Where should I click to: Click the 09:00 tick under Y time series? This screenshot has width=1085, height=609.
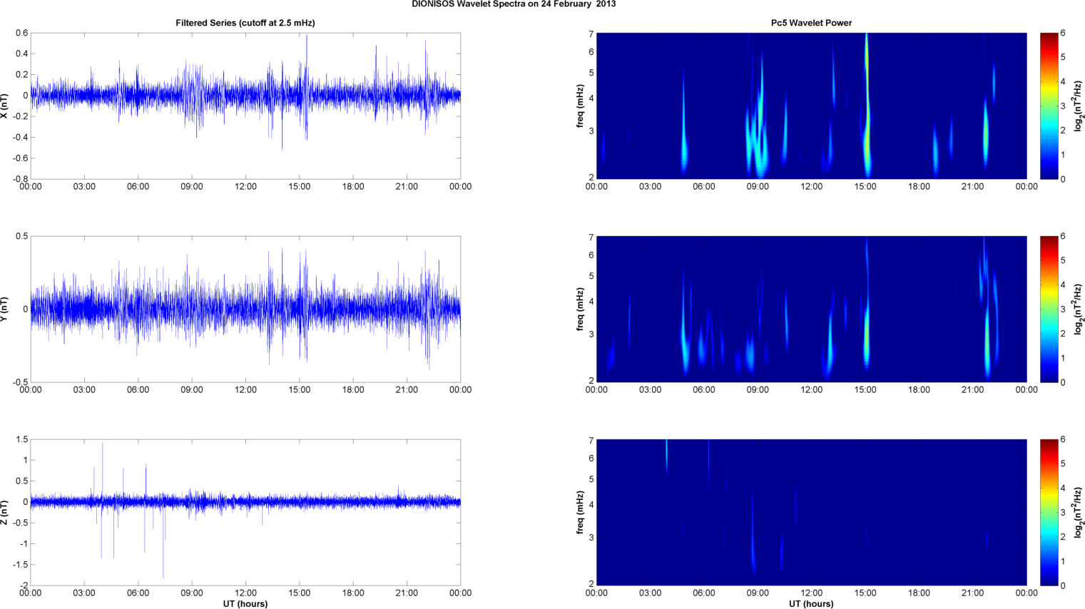(192, 390)
